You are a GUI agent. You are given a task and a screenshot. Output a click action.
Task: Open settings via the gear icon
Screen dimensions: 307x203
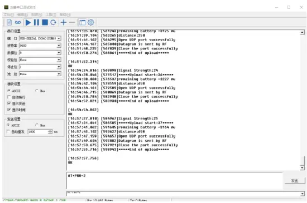[90, 22]
